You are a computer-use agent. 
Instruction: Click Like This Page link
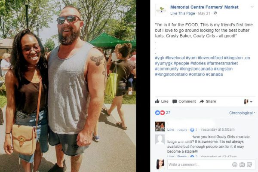tap(182, 13)
